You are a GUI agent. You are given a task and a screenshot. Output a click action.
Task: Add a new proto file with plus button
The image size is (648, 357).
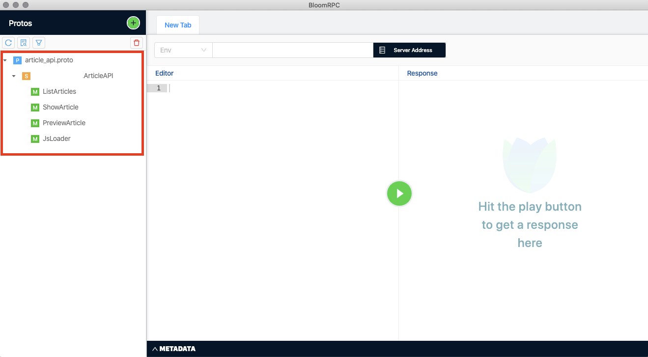pyautogui.click(x=133, y=23)
